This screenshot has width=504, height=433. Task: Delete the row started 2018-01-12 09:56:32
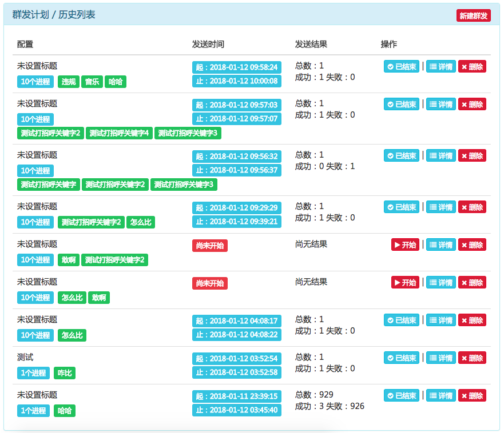point(472,155)
